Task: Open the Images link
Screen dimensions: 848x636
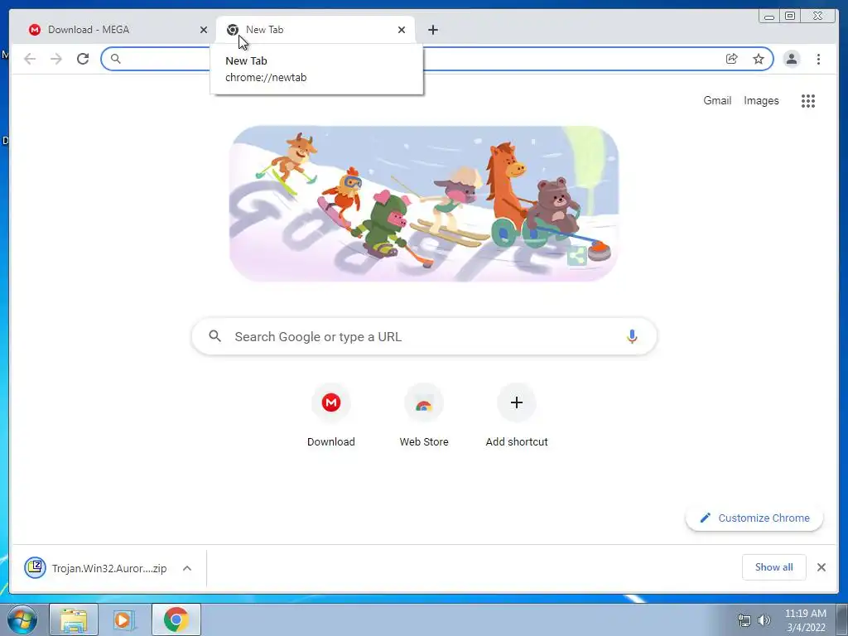Action: 761,100
